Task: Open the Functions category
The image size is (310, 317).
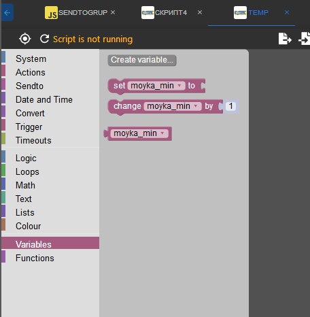Action: 35,258
